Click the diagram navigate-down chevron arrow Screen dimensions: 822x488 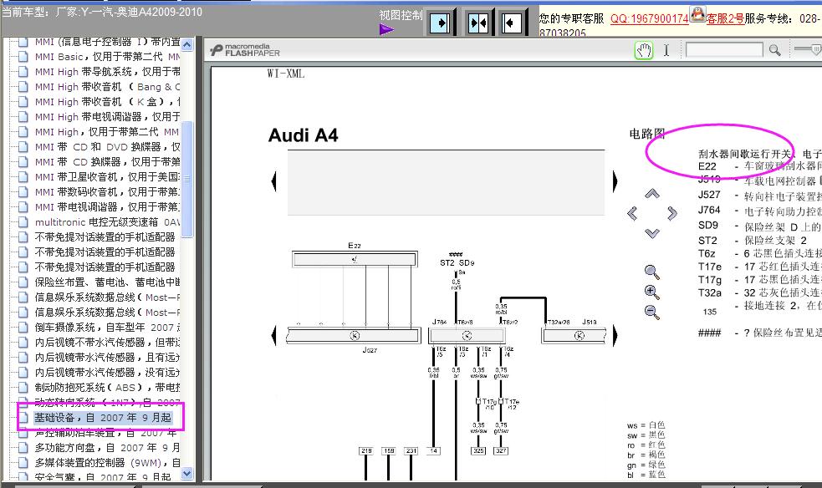(652, 233)
